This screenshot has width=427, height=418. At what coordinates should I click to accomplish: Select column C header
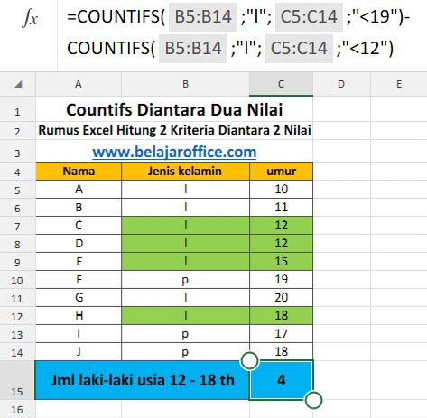(x=281, y=84)
